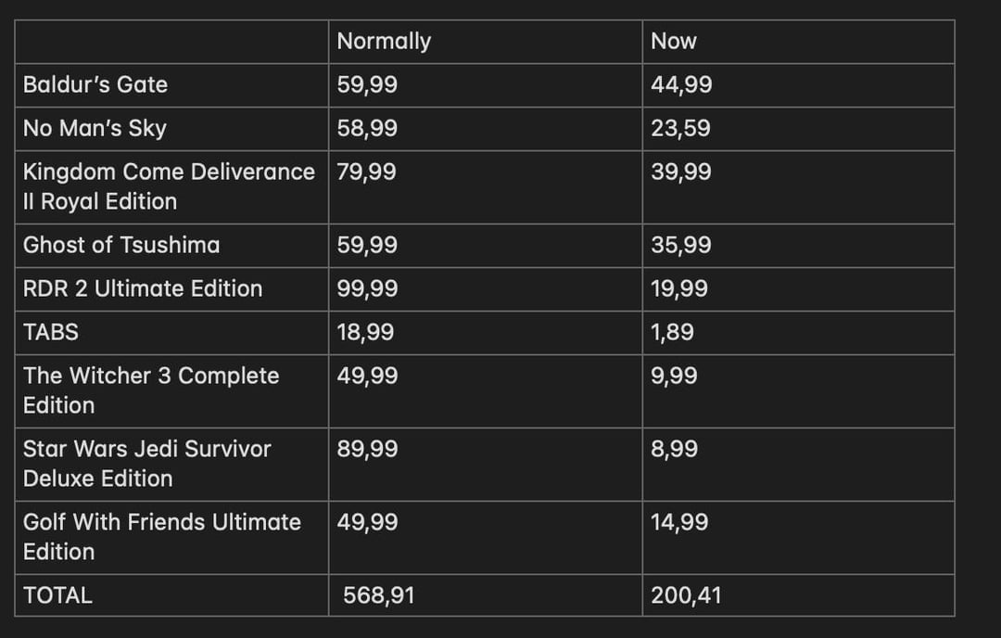Select the 99,99 normal price cell
1001x638 pixels.
point(368,289)
